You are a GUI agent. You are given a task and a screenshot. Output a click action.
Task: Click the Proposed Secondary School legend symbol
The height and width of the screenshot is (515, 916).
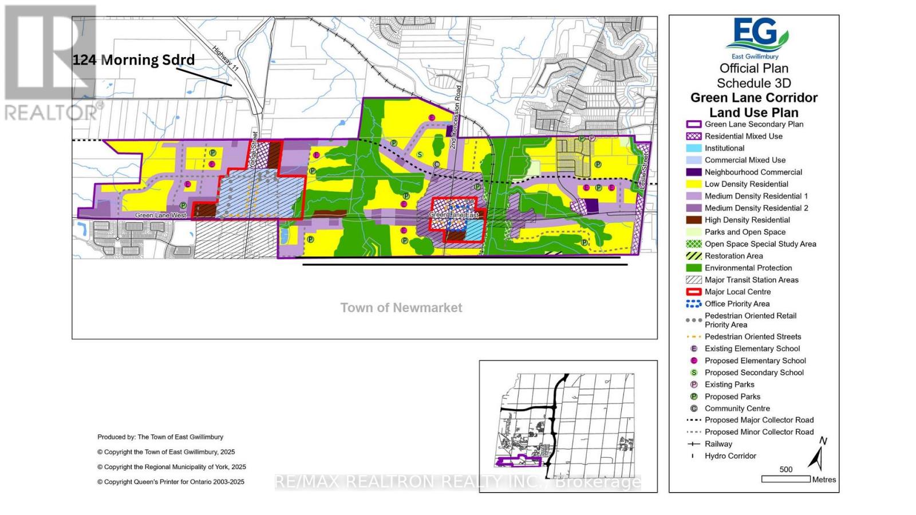[x=694, y=373]
